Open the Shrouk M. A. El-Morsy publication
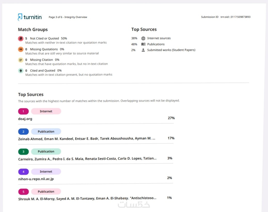This screenshot has height=212, width=268. 87,199
